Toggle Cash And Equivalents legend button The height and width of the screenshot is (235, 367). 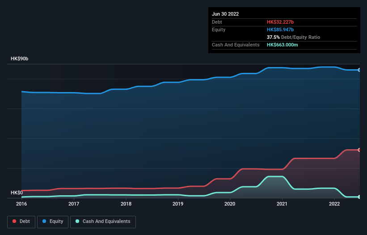(103, 222)
